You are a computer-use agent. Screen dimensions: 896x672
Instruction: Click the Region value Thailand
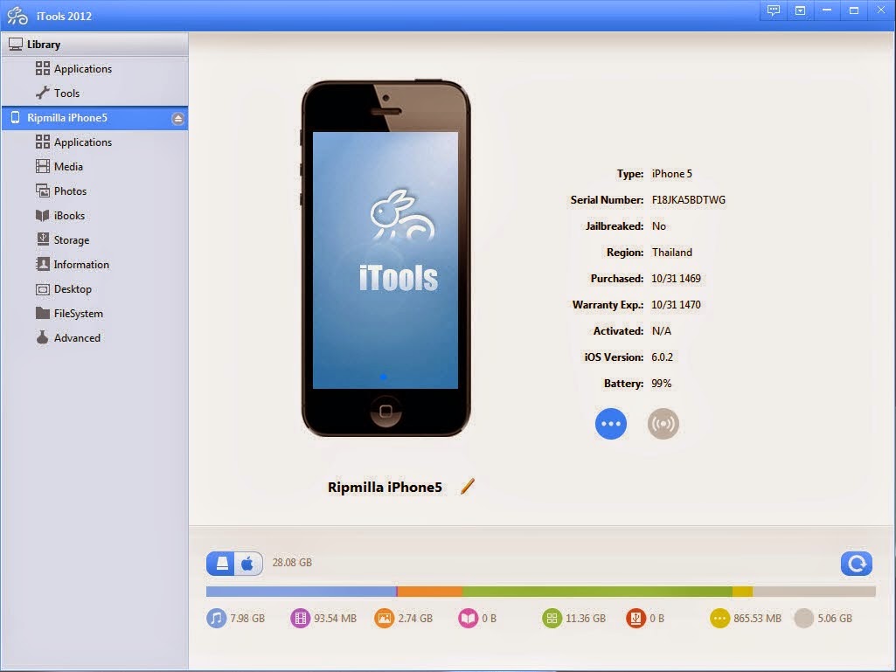[672, 253]
